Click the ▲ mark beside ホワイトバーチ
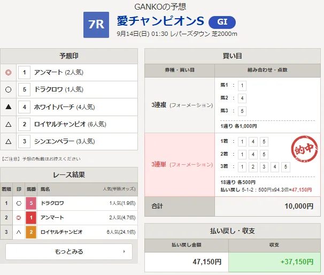 click(x=8, y=107)
